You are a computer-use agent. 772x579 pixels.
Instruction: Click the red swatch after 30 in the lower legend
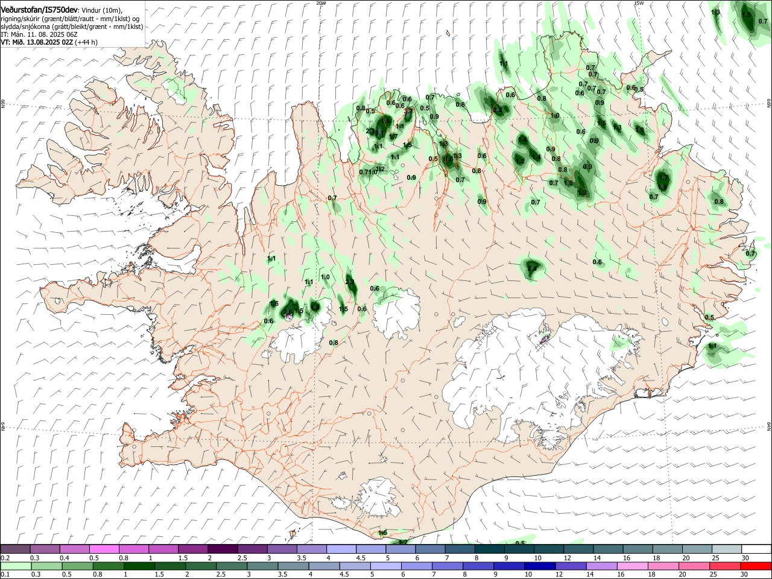756,566
